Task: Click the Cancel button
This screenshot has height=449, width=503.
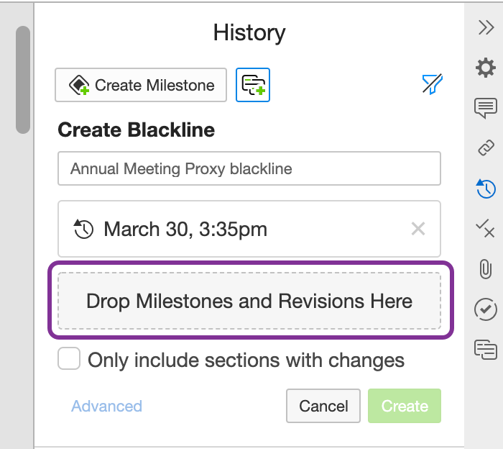Action: click(x=323, y=406)
